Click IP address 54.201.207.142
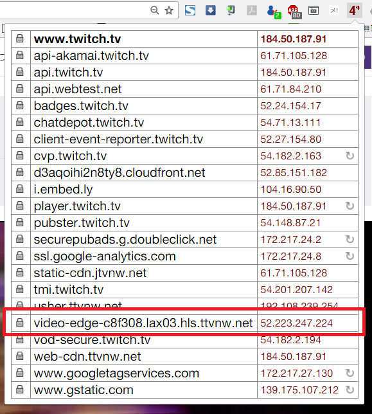Image resolution: width=372 pixels, height=414 pixels. [x=297, y=290]
